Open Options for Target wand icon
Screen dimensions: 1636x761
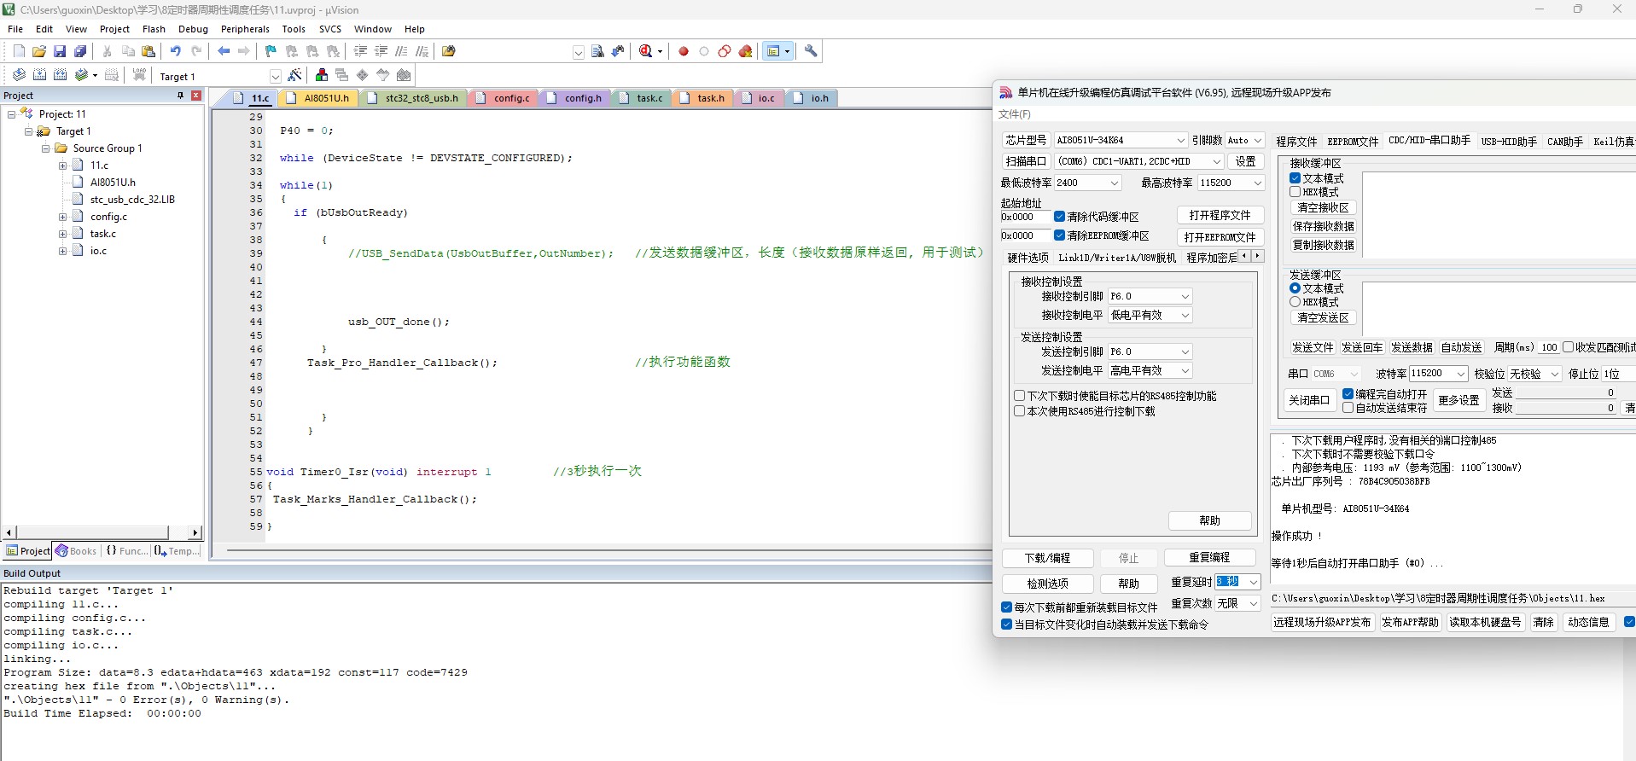tap(294, 75)
